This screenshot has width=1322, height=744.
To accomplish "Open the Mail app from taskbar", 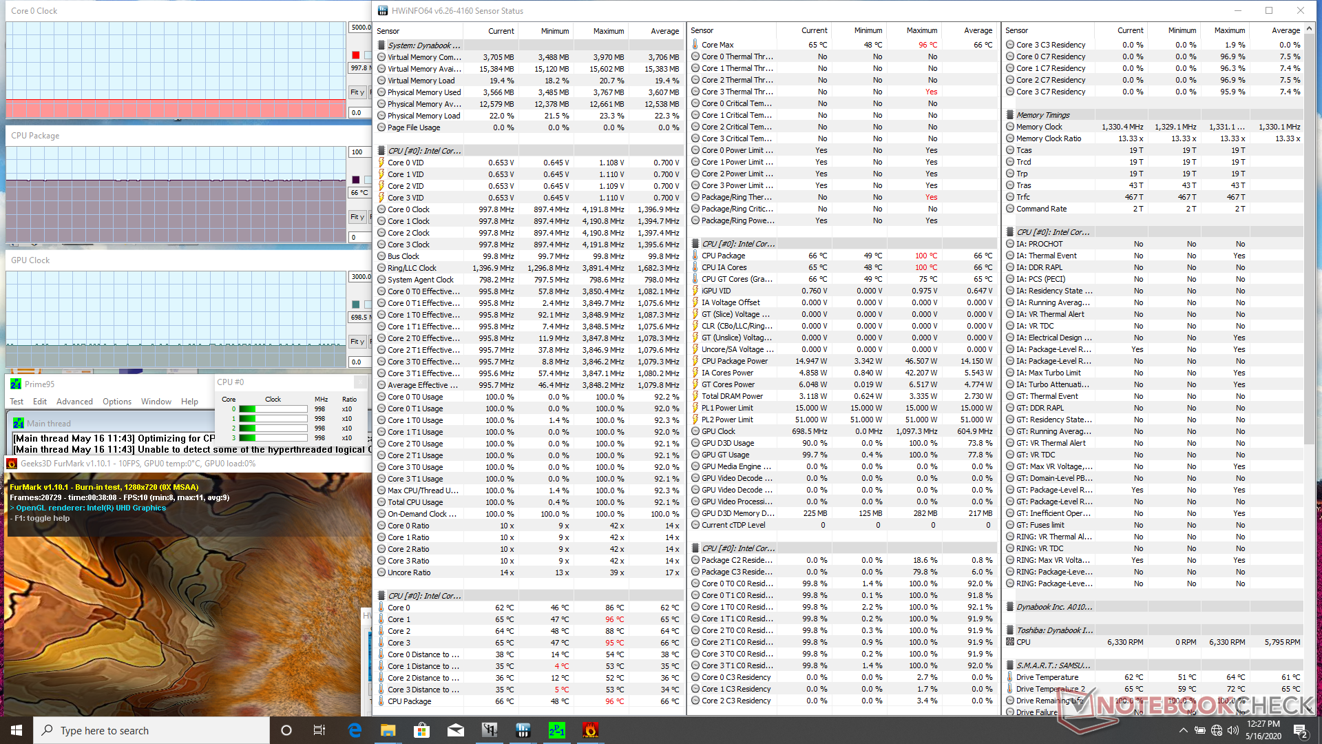I will tap(455, 730).
